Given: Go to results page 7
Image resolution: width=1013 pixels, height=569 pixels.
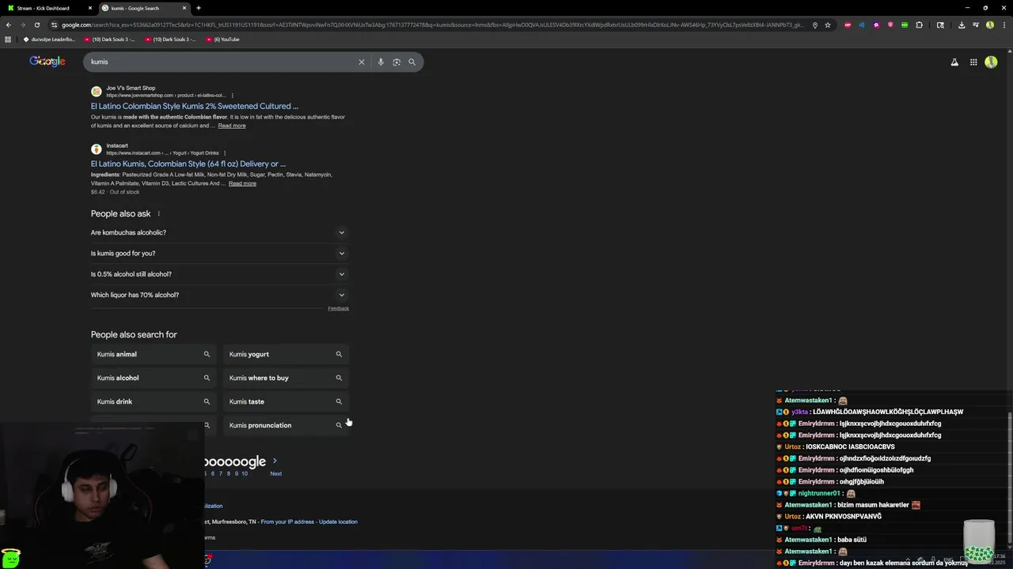Looking at the screenshot, I should pos(220,473).
